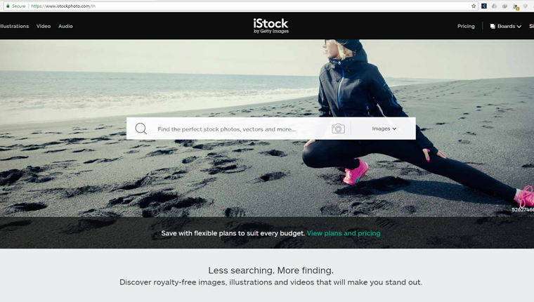Click the extension icon with yellow badge
Image resolution: width=534 pixels, height=302 pixels.
pyautogui.click(x=516, y=6)
